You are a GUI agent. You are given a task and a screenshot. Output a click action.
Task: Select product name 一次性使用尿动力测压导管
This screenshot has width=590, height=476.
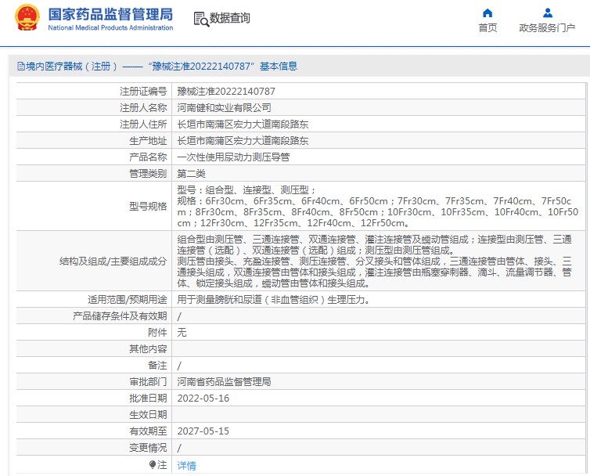click(233, 157)
